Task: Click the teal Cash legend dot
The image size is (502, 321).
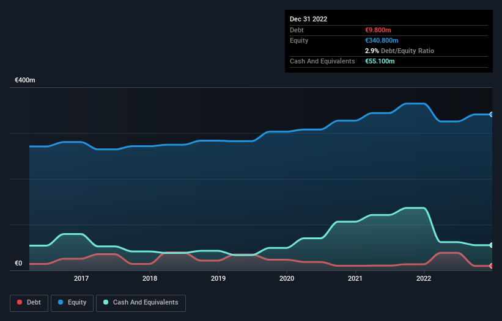Action: point(106,302)
